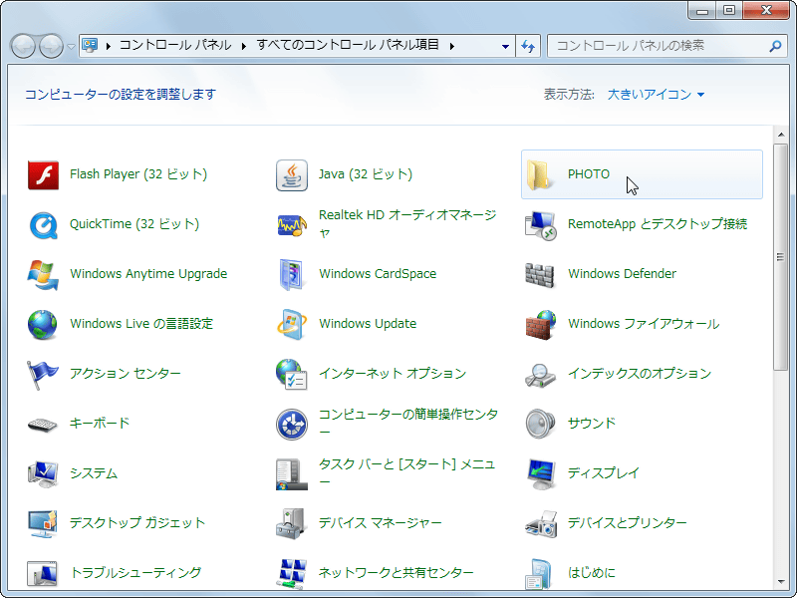797x598 pixels.
Task: Open the Windows Defender wall icon
Action: pos(539,275)
